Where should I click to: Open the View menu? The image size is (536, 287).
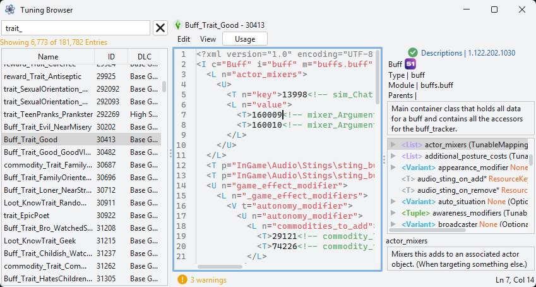click(x=208, y=39)
